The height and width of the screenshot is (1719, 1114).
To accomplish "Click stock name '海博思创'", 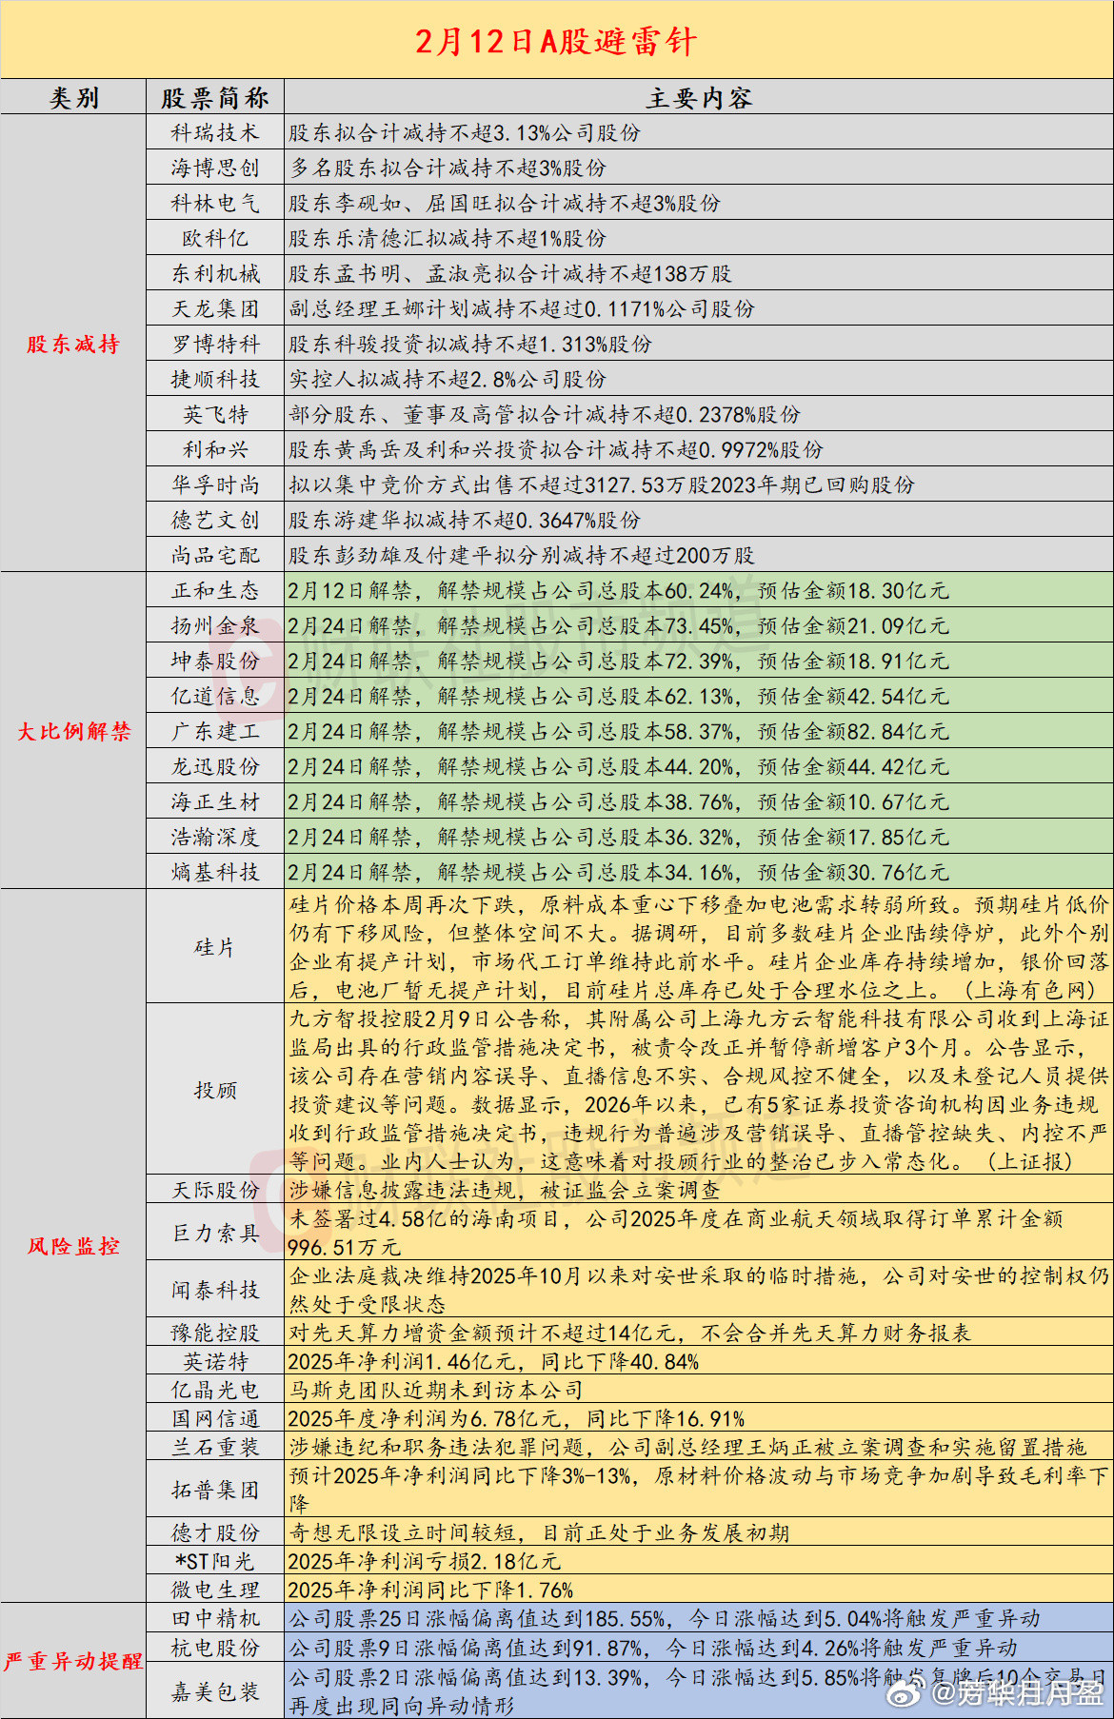I will [x=215, y=168].
